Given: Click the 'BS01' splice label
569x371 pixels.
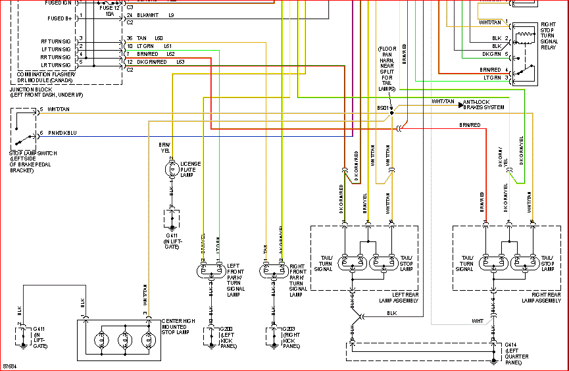Looking at the screenshot, I should pyautogui.click(x=382, y=108).
